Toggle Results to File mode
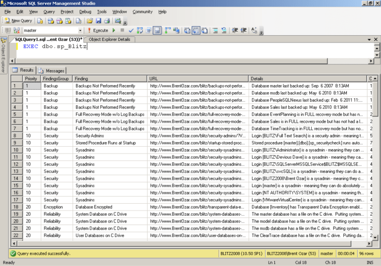The height and width of the screenshot is (266, 381). tap(204, 31)
